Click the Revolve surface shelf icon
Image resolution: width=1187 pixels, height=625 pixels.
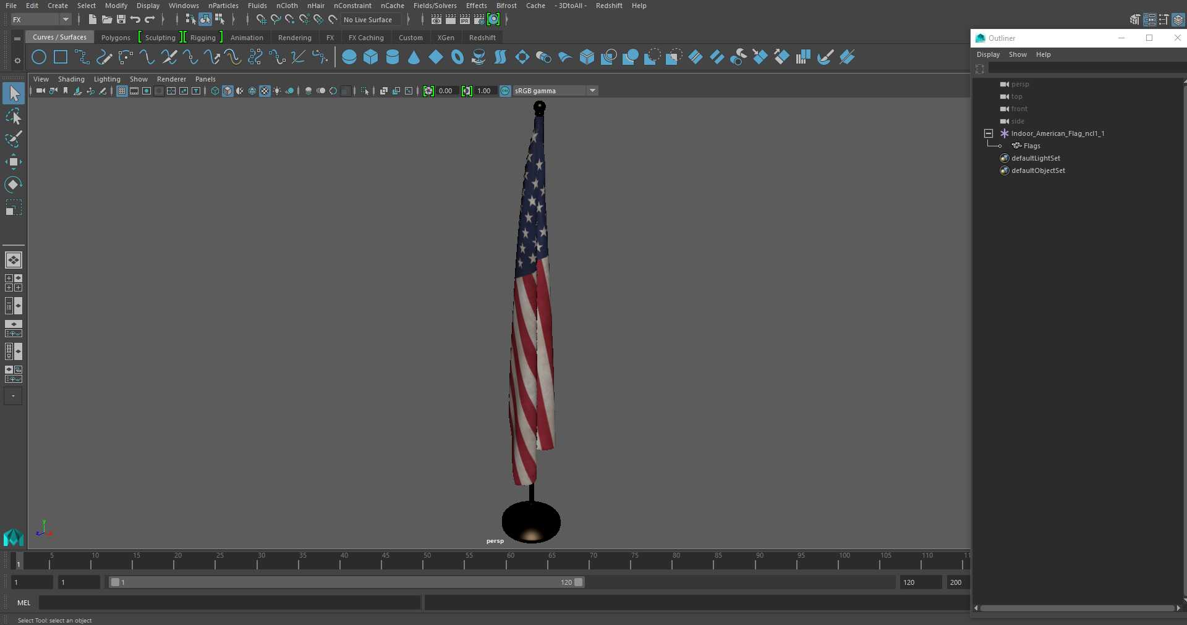pyautogui.click(x=479, y=57)
